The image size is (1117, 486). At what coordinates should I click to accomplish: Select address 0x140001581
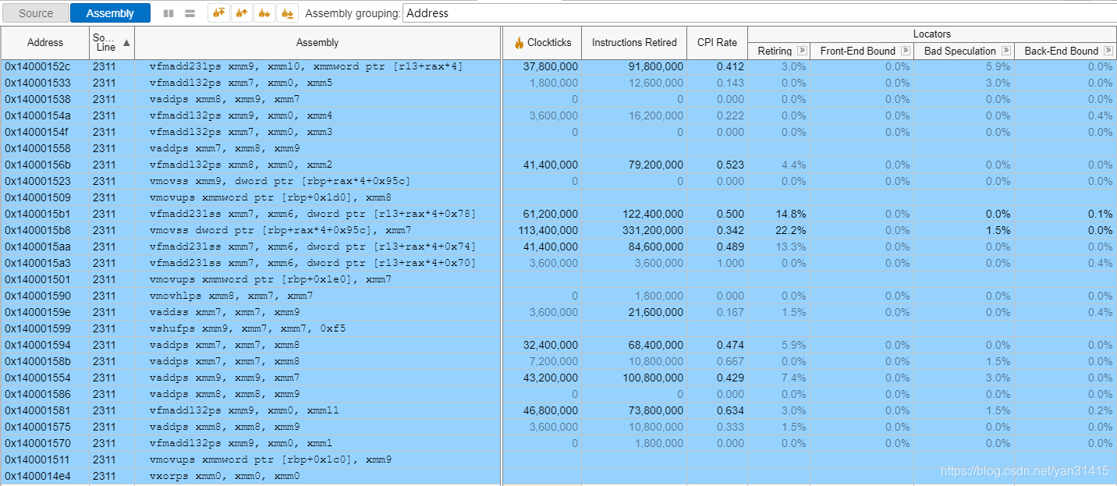pyautogui.click(x=37, y=410)
